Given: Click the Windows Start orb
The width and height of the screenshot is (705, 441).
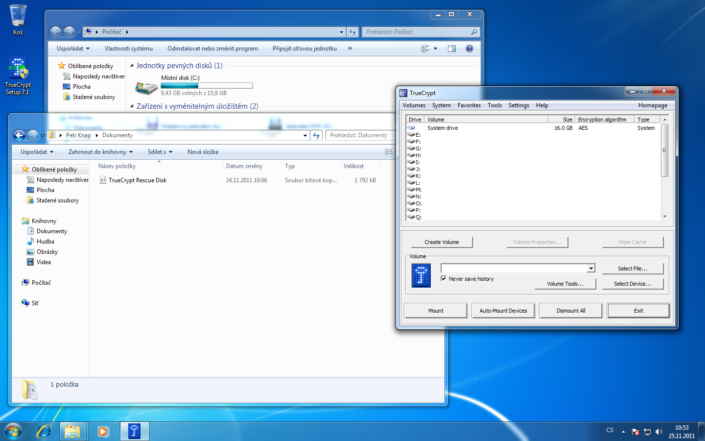Looking at the screenshot, I should (x=13, y=431).
